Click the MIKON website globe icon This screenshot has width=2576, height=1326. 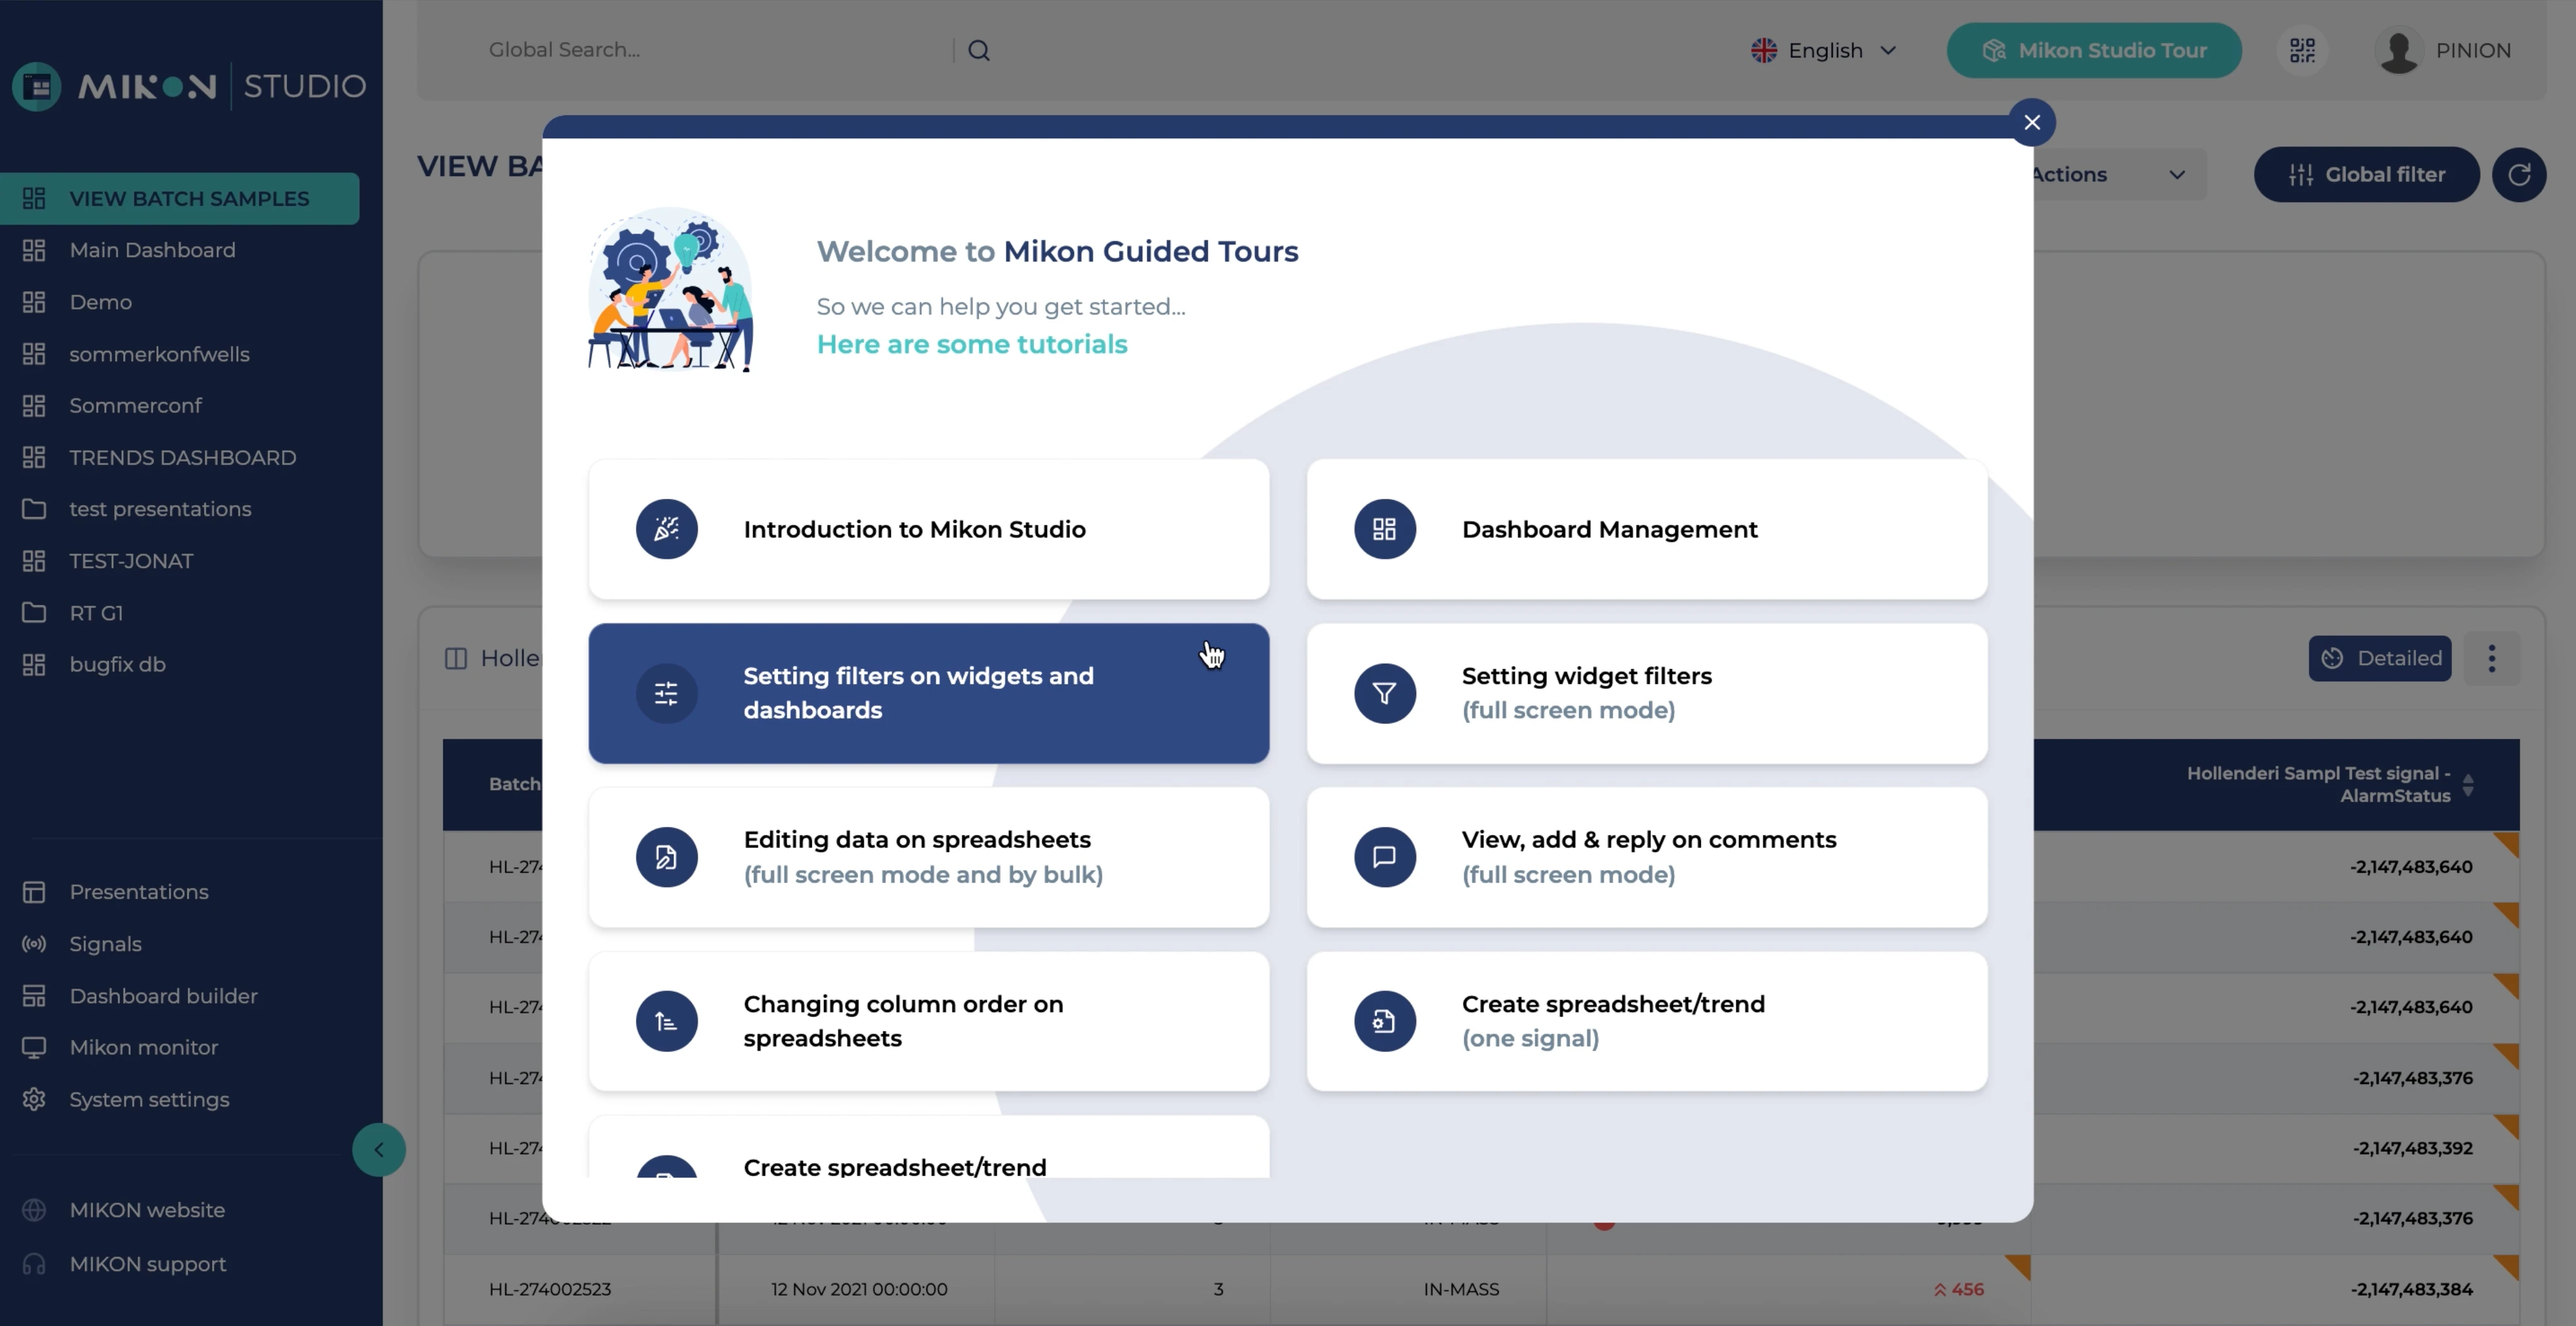(x=34, y=1210)
